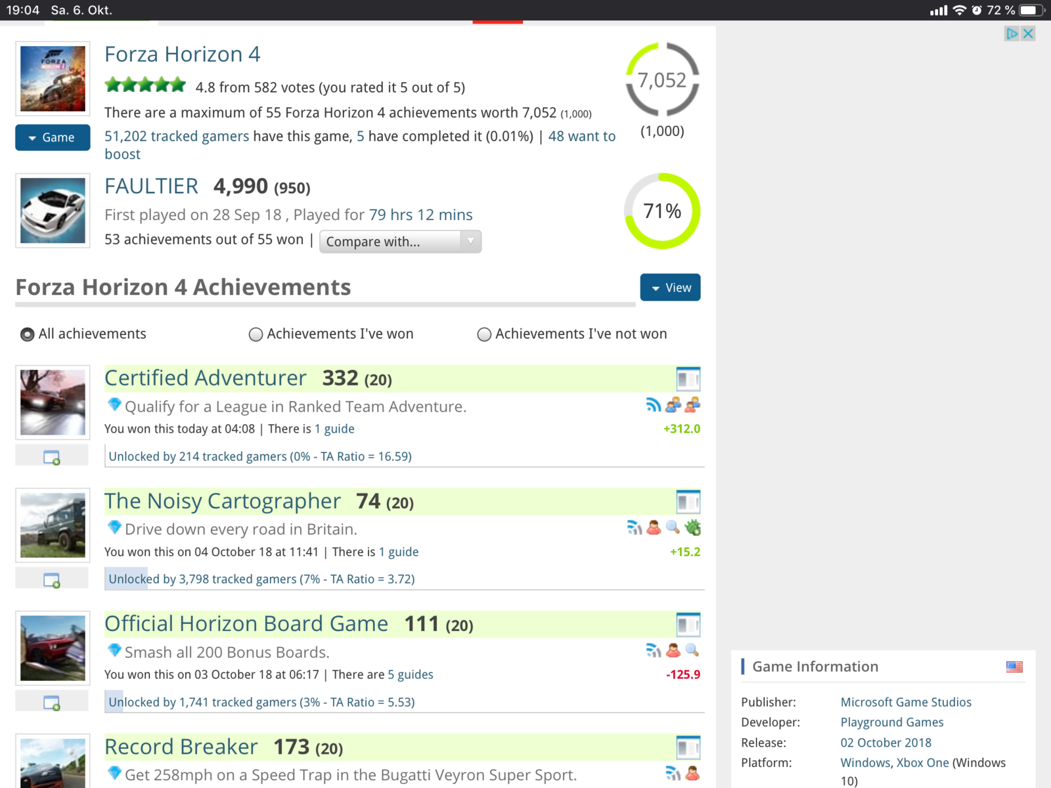The image size is (1051, 788).
Task: Open the Forza Horizon 4 box art thumbnail
Action: [53, 79]
